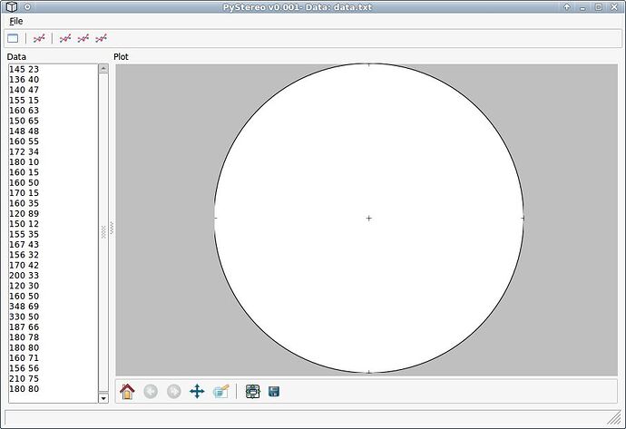Click the center cross of the stereonet plot
Viewport: 626px width, 429px height.
[369, 218]
